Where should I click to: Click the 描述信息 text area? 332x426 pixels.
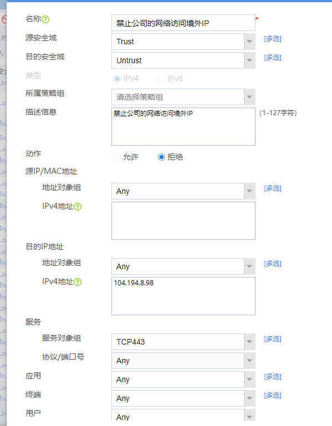[183, 127]
